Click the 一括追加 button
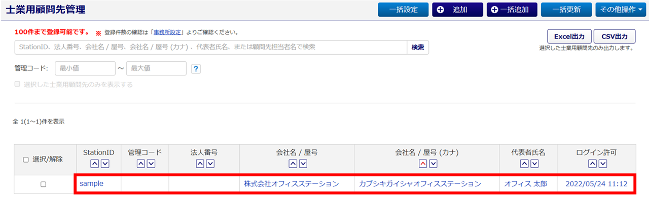Viewport: 649px width, 198px height. coord(512,10)
